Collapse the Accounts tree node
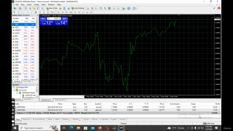The image size is (233, 131). pyautogui.click(x=14, y=90)
